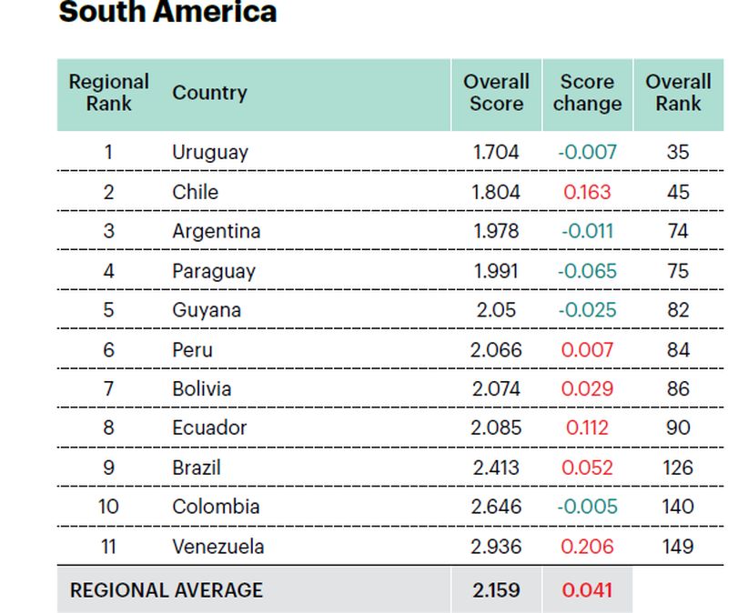Select Ecuador's score change 0.112

pos(587,427)
